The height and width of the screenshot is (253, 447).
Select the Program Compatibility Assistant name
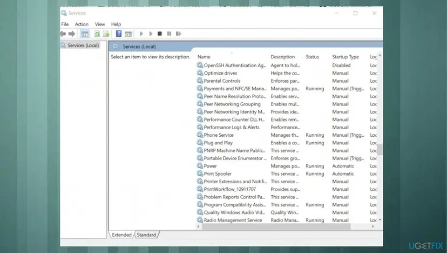click(235, 204)
